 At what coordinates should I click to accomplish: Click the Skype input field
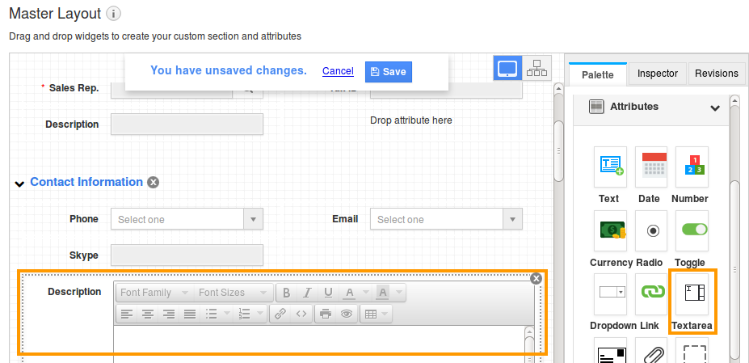tap(187, 255)
